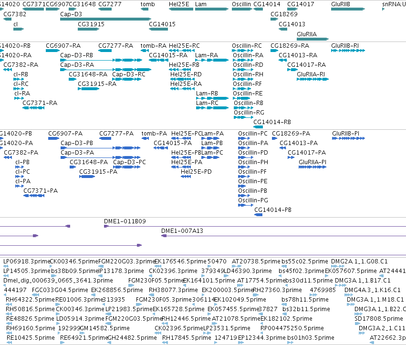Click the CG7371-RA transcript label
406x345 pixels.
[x=40, y=103]
